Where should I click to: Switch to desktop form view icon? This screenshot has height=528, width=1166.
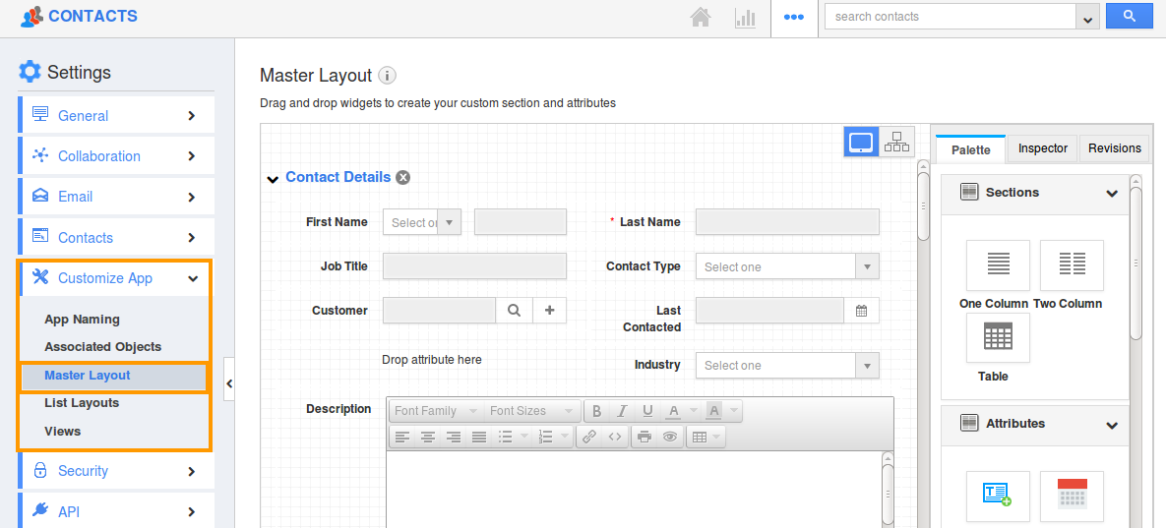click(x=861, y=142)
